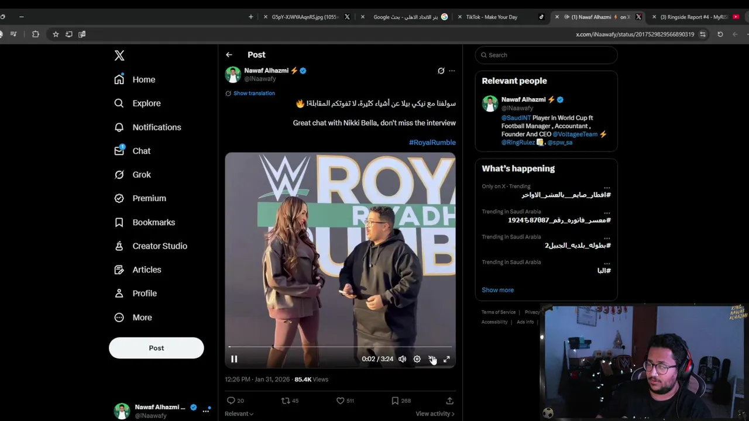Click the translate icon in browser toolbar
The image size is (749, 421).
(82, 34)
